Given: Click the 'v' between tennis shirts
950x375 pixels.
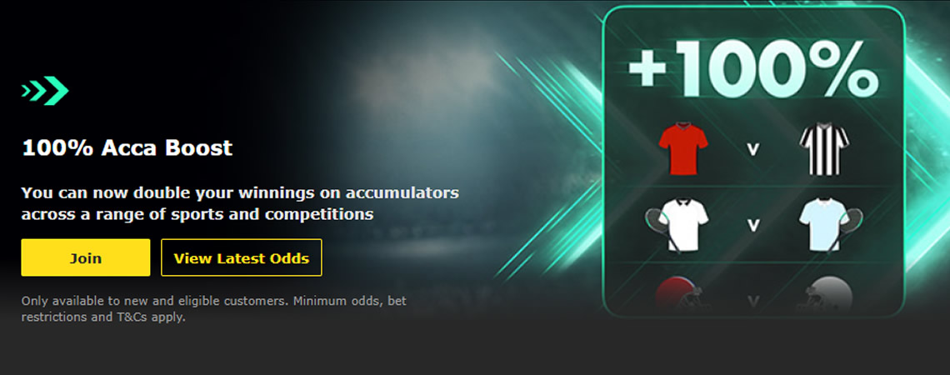Looking at the screenshot, I should click(753, 225).
